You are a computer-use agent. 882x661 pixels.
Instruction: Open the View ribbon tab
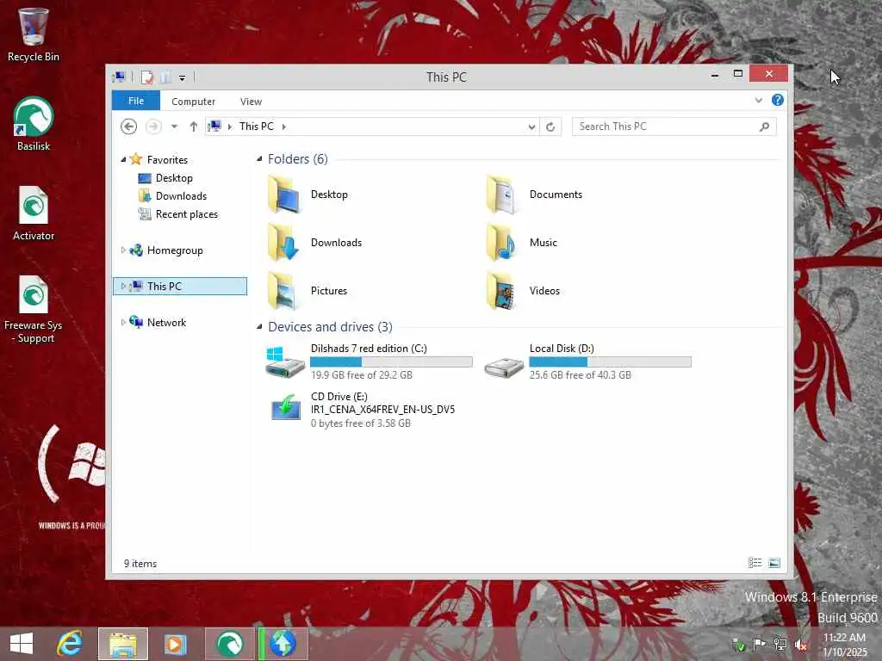tap(251, 102)
